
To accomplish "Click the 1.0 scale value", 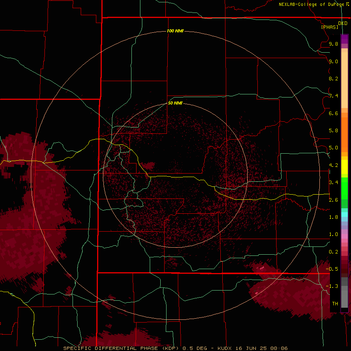I will coord(333,234).
